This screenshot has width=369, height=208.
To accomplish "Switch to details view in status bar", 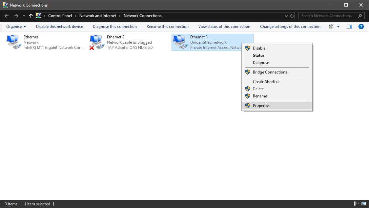I will click(357, 204).
